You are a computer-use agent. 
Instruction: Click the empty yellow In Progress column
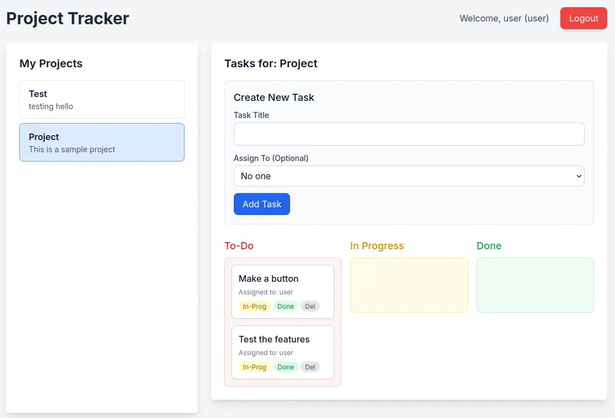click(409, 285)
